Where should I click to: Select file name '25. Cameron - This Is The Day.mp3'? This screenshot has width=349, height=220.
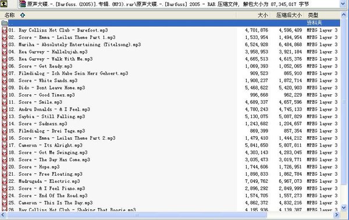(x=51, y=203)
